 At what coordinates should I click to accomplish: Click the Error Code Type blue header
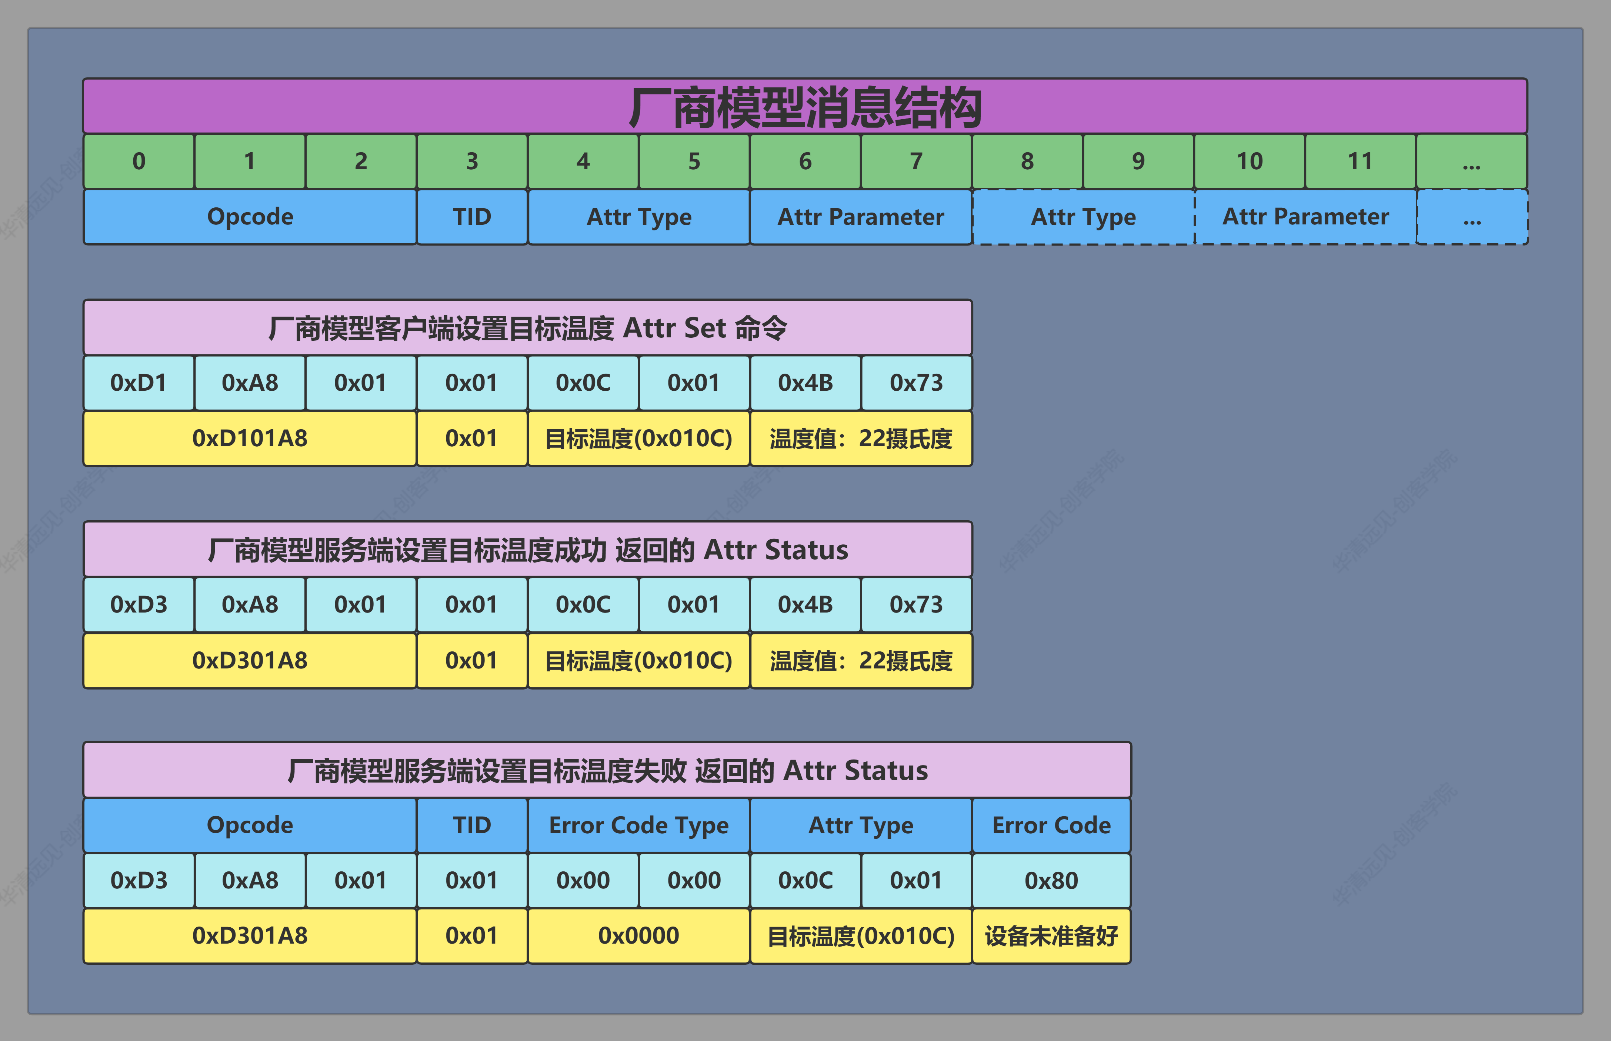638,825
